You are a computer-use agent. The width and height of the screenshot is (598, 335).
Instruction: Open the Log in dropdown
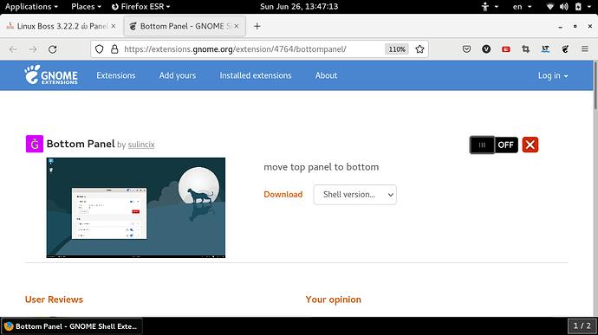tap(553, 75)
